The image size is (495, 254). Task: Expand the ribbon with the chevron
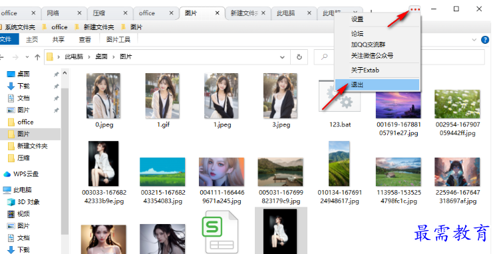coord(474,40)
